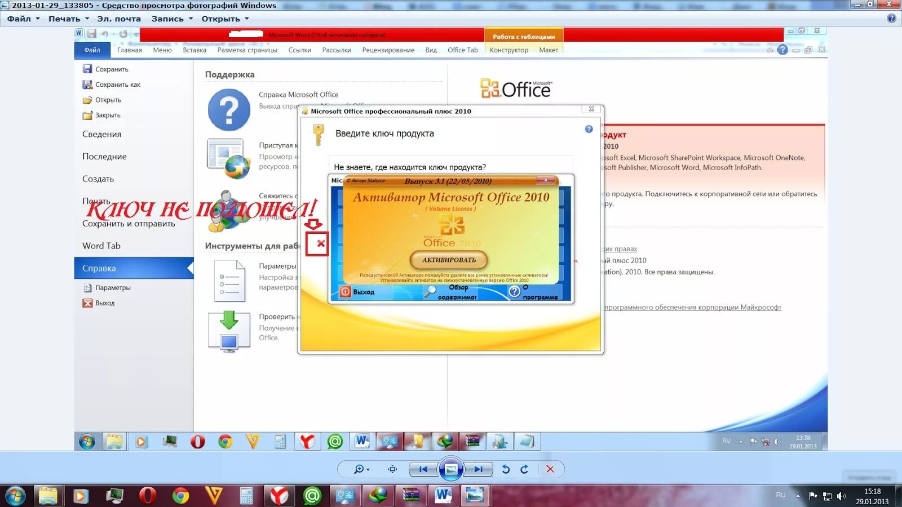Screen dimensions: 902x507
Task: Click the Параметры document settings icon
Action: click(229, 281)
